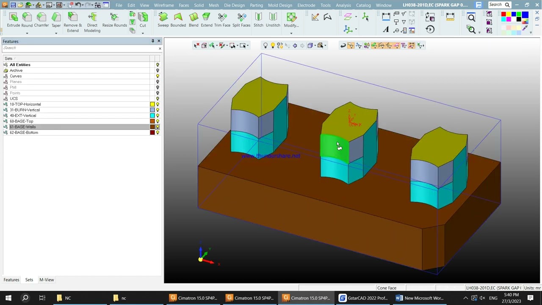Image resolution: width=542 pixels, height=305 pixels.
Task: Toggle visibility bulb for 40-EXT-Vertical
Action: [158, 116]
